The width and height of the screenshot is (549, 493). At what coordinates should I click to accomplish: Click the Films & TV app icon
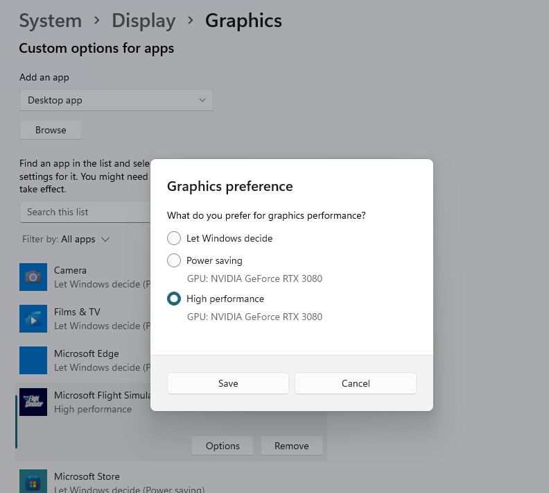tap(33, 319)
